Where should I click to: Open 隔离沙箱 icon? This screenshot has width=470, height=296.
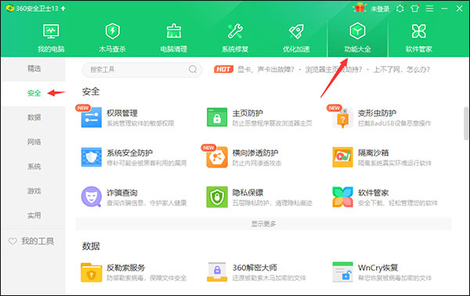342,157
